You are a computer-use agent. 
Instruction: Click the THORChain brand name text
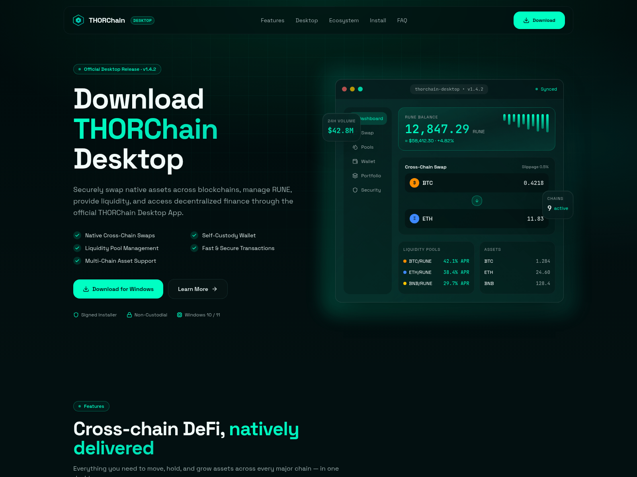[107, 20]
